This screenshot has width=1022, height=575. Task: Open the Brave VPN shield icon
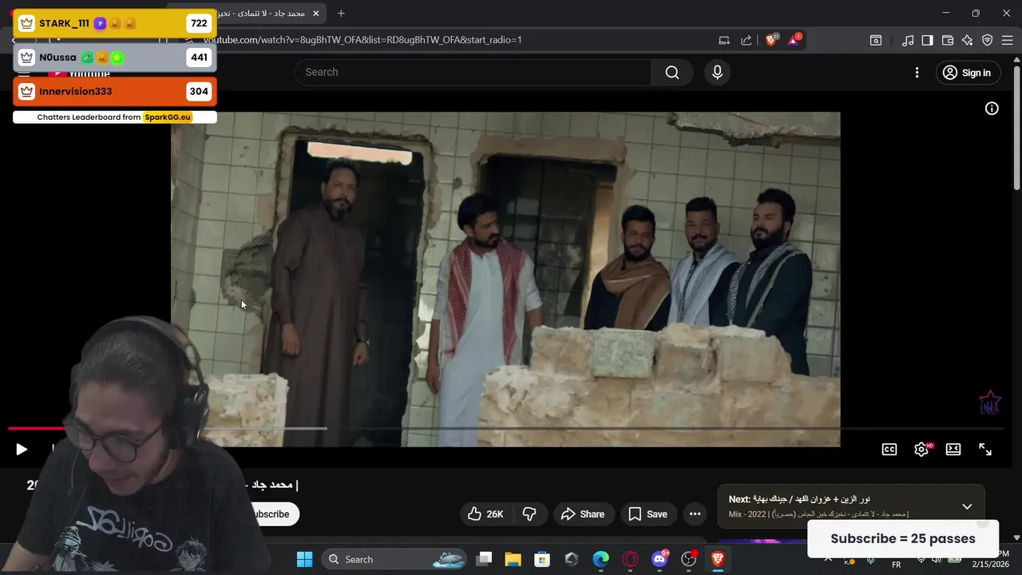988,40
